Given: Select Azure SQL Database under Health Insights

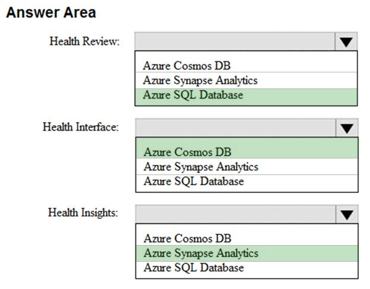Looking at the screenshot, I should [x=247, y=269].
